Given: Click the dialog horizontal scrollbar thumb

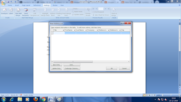Looking at the screenshot, I should point(73,61).
